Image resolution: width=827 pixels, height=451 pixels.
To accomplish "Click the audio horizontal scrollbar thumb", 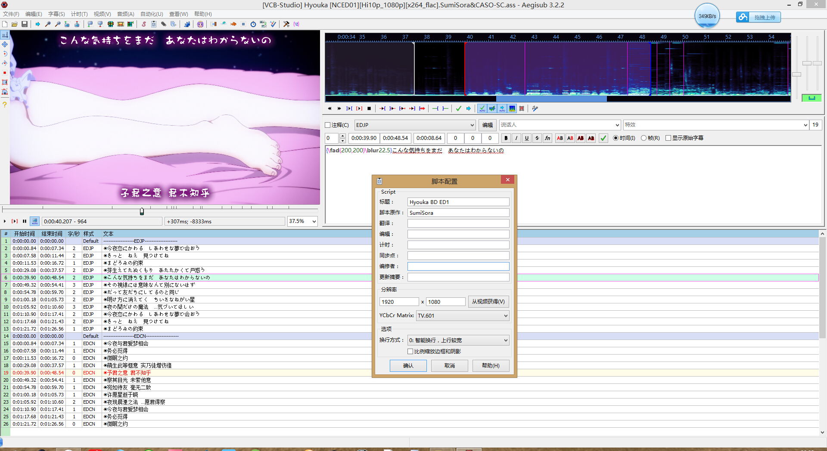I will (x=551, y=99).
